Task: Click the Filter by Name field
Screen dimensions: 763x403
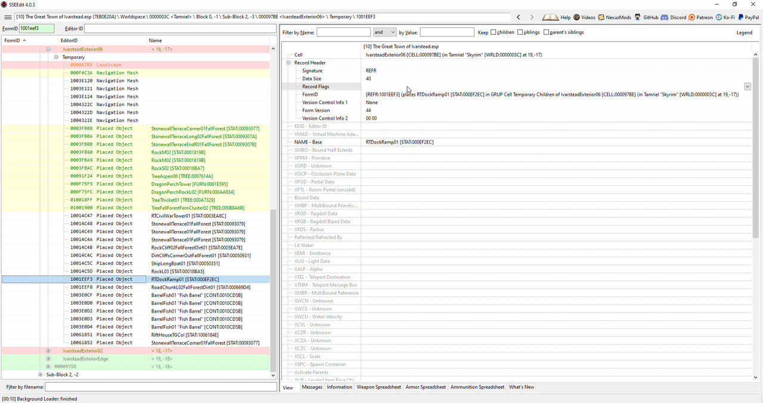Action: 343,32
